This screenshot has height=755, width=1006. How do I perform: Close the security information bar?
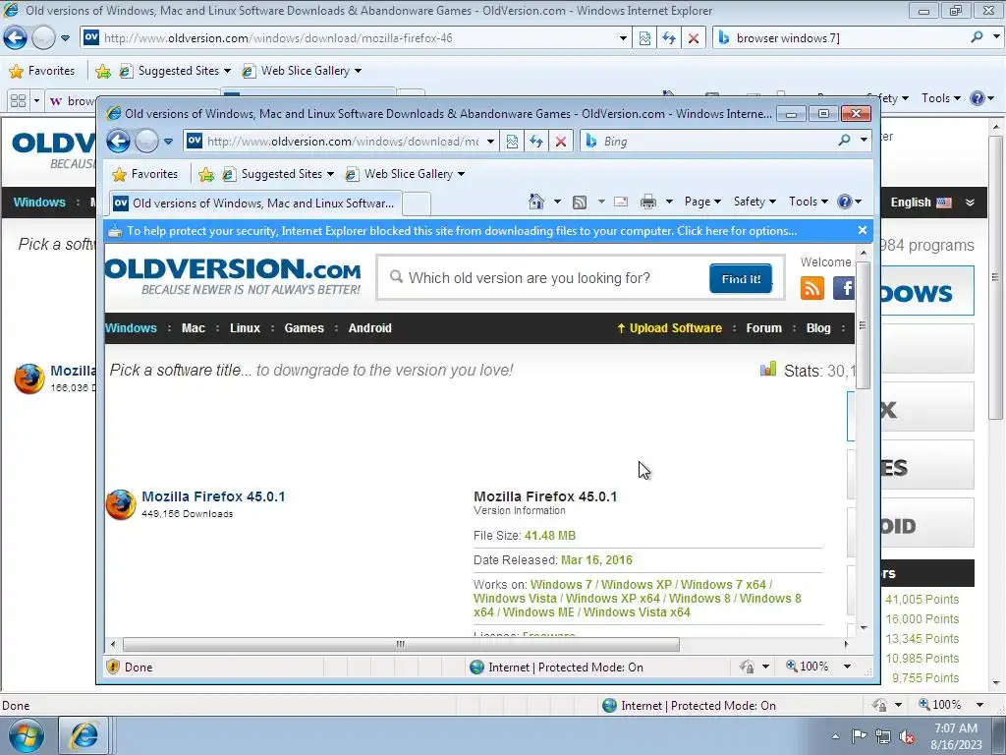click(863, 230)
